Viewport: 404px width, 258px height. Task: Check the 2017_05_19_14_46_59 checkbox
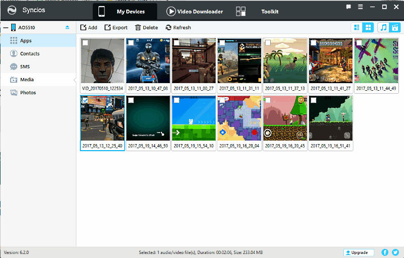click(x=131, y=100)
